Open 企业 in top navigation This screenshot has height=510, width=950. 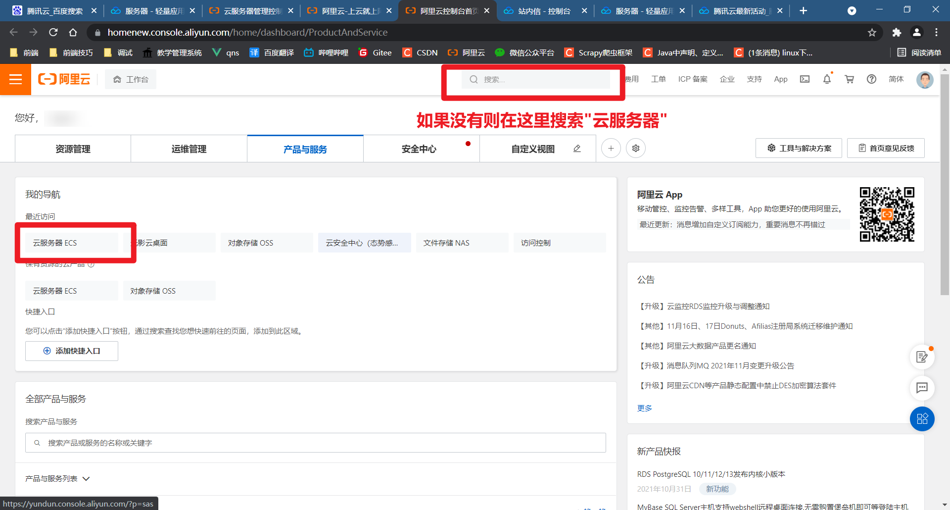[727, 79]
